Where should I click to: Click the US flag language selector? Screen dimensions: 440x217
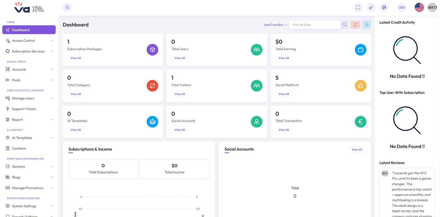click(x=419, y=7)
